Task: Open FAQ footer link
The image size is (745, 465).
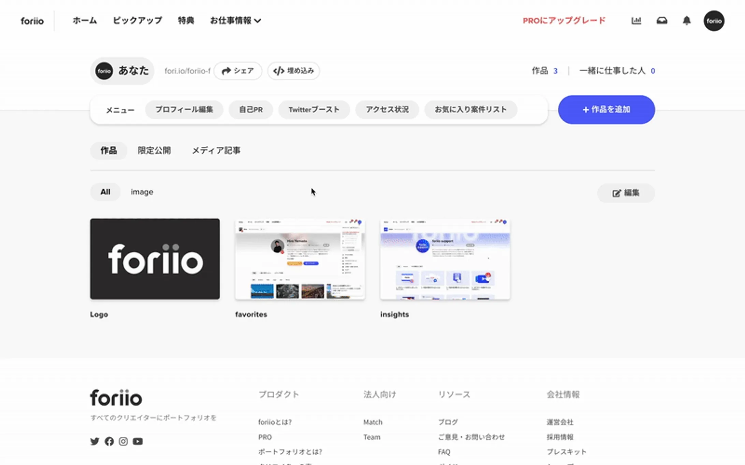Action: 444,452
